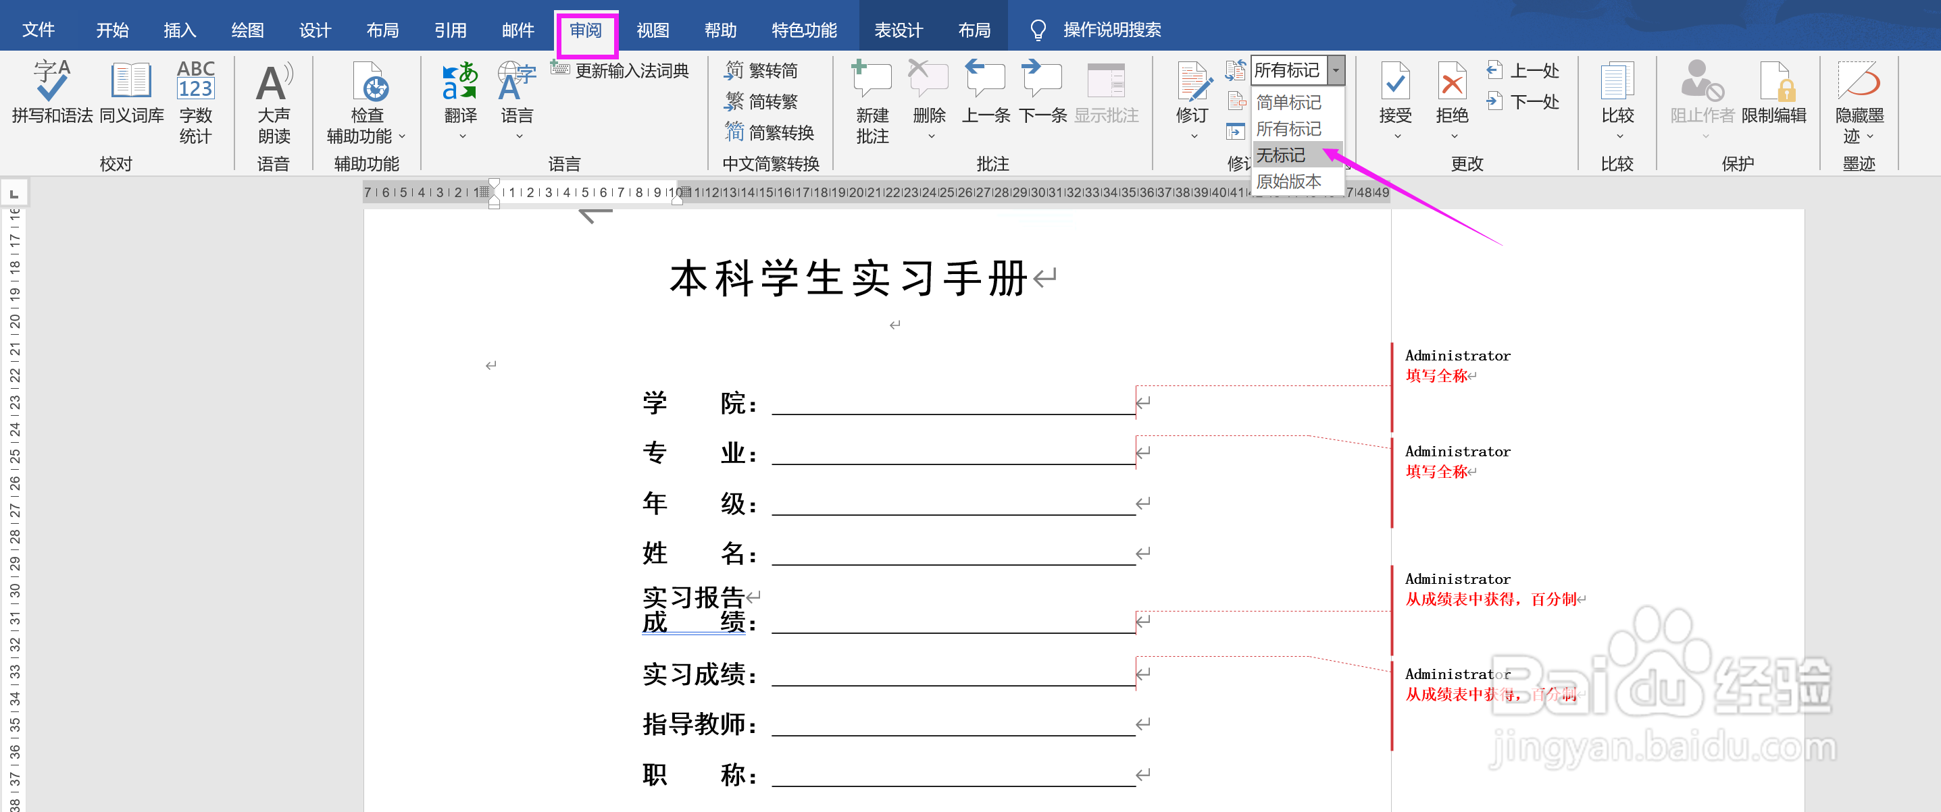Click the Accept (接受) change icon

(x=1394, y=81)
